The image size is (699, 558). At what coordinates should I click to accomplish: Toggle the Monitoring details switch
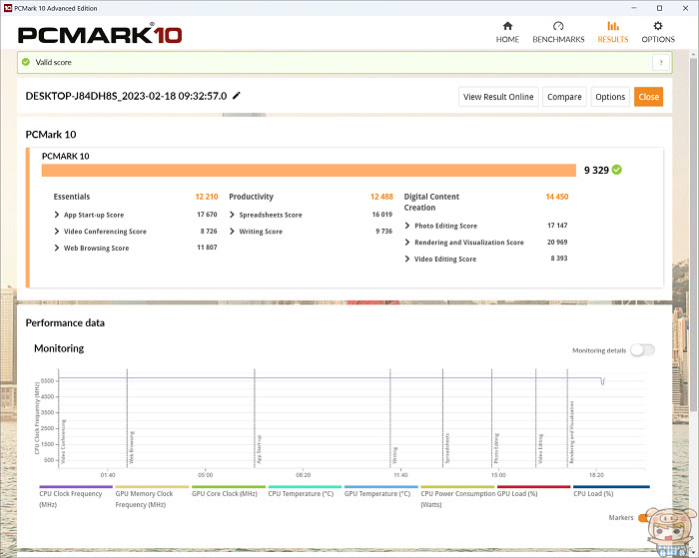point(642,350)
